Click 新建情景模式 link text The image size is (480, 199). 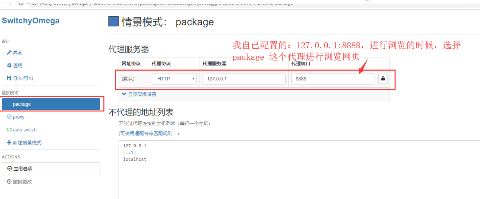[x=29, y=142]
